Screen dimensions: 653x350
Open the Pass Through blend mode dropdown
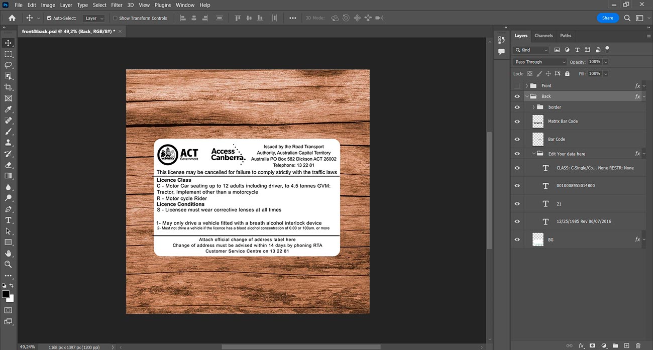[x=540, y=62]
